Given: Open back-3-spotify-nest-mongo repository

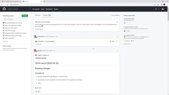Looking at the screenshot, I should point(16,33).
